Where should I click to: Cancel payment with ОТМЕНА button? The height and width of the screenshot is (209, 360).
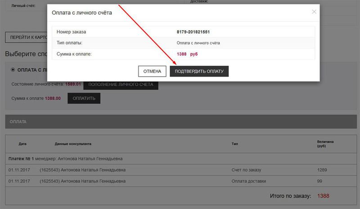pyautogui.click(x=152, y=71)
